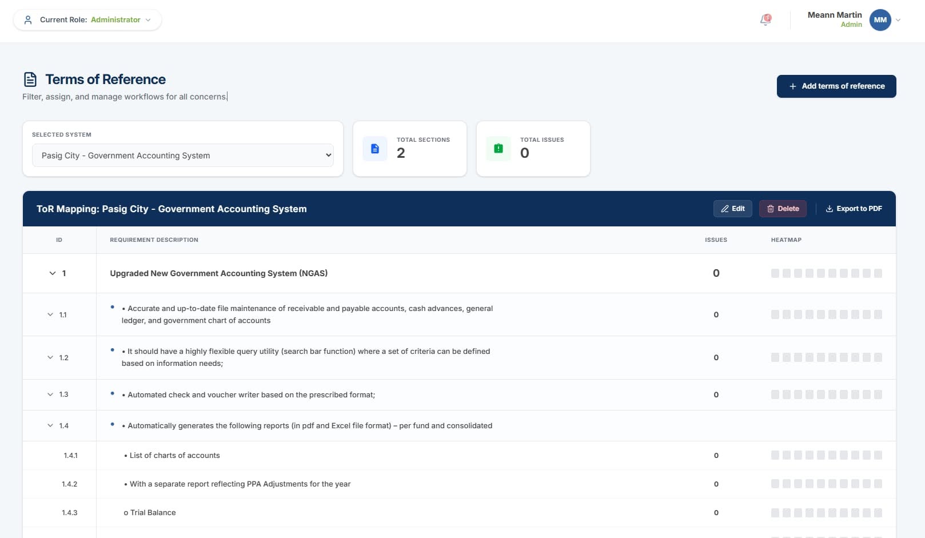Click the heatmap for Trial Balance row
Image resolution: width=925 pixels, height=538 pixels.
[826, 513]
